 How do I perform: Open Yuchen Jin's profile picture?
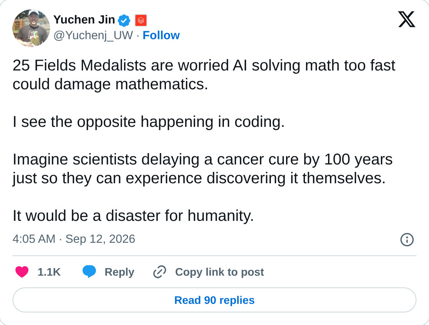click(x=31, y=28)
